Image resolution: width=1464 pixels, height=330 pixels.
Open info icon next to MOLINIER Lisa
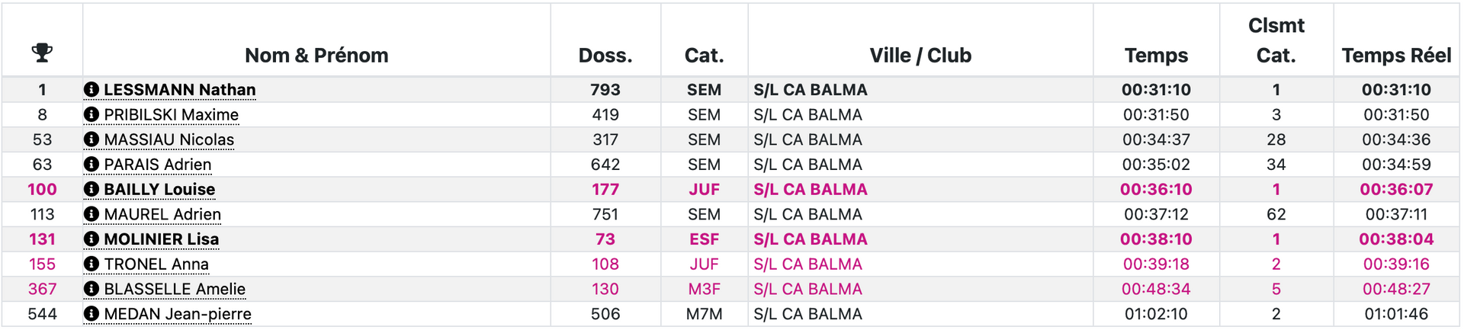click(x=91, y=239)
